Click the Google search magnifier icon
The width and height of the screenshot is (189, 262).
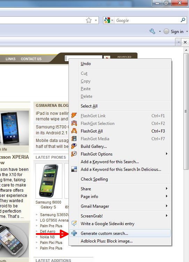coord(183,20)
